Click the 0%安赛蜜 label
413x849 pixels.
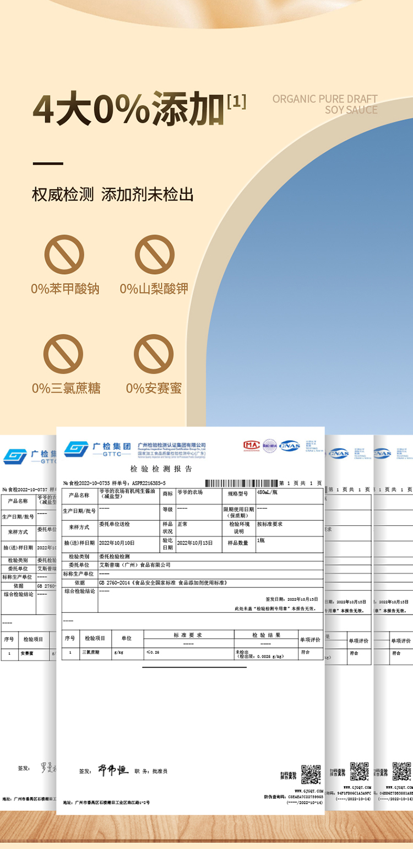tap(154, 388)
